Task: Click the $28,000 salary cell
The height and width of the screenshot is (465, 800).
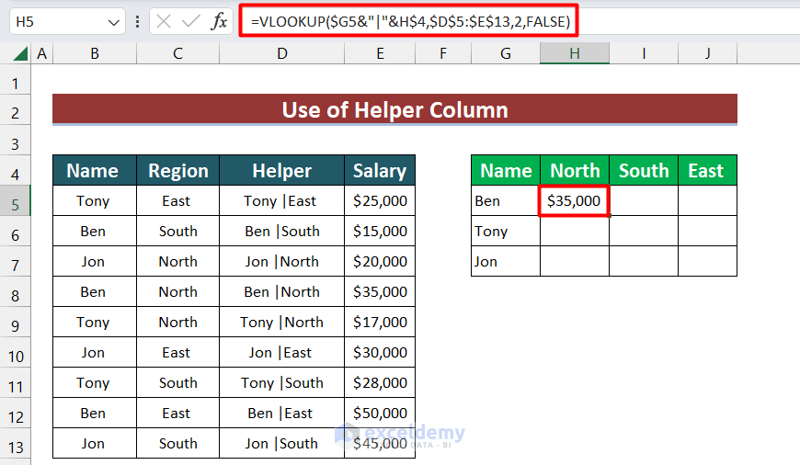Action: [x=380, y=382]
